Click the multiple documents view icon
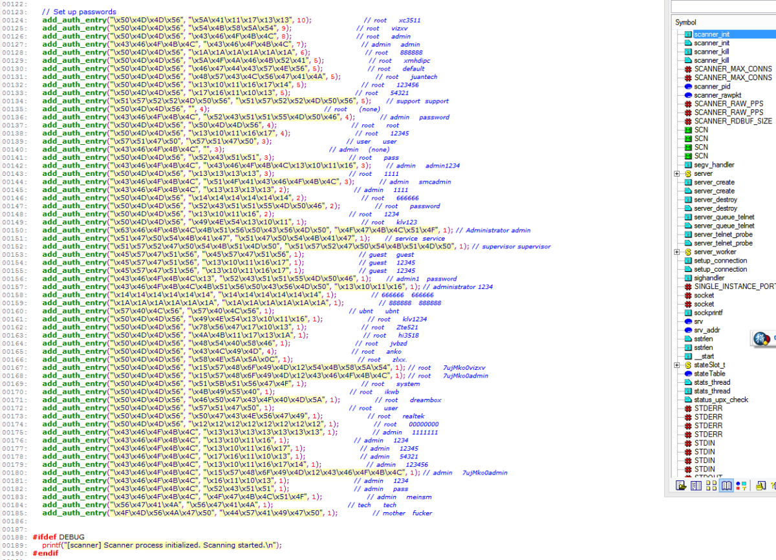Viewport: 776px width, 560px height. pyautogui.click(x=711, y=486)
